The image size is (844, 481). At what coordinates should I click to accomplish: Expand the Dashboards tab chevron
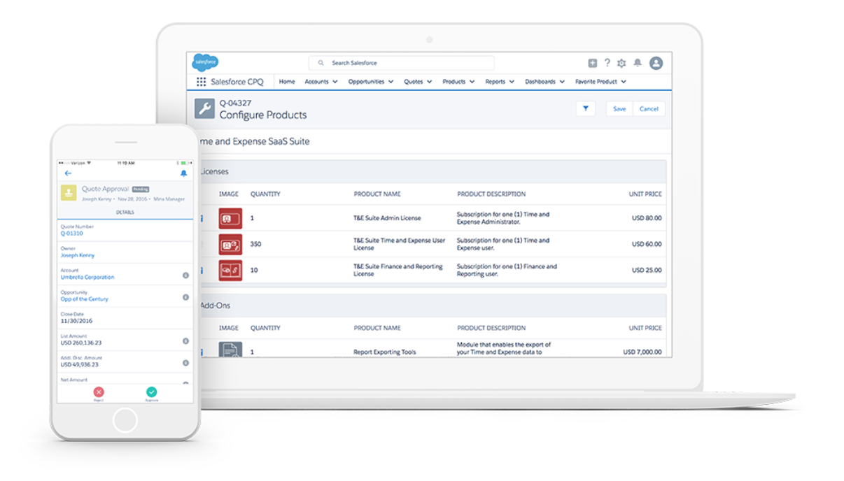[561, 82]
